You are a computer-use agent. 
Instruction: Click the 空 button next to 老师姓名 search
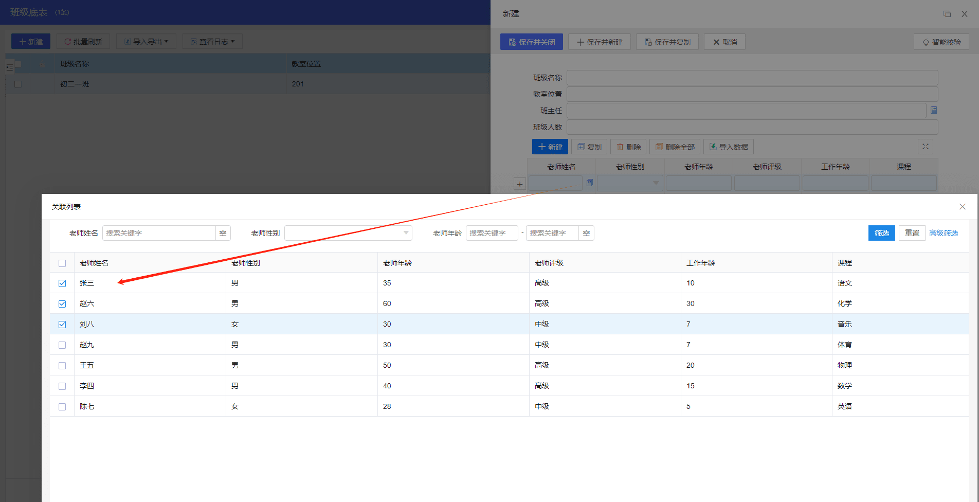tap(223, 233)
